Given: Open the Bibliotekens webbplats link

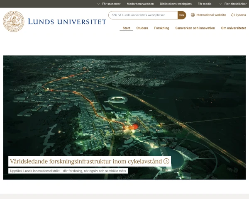Looking at the screenshot, I should click(x=176, y=4).
